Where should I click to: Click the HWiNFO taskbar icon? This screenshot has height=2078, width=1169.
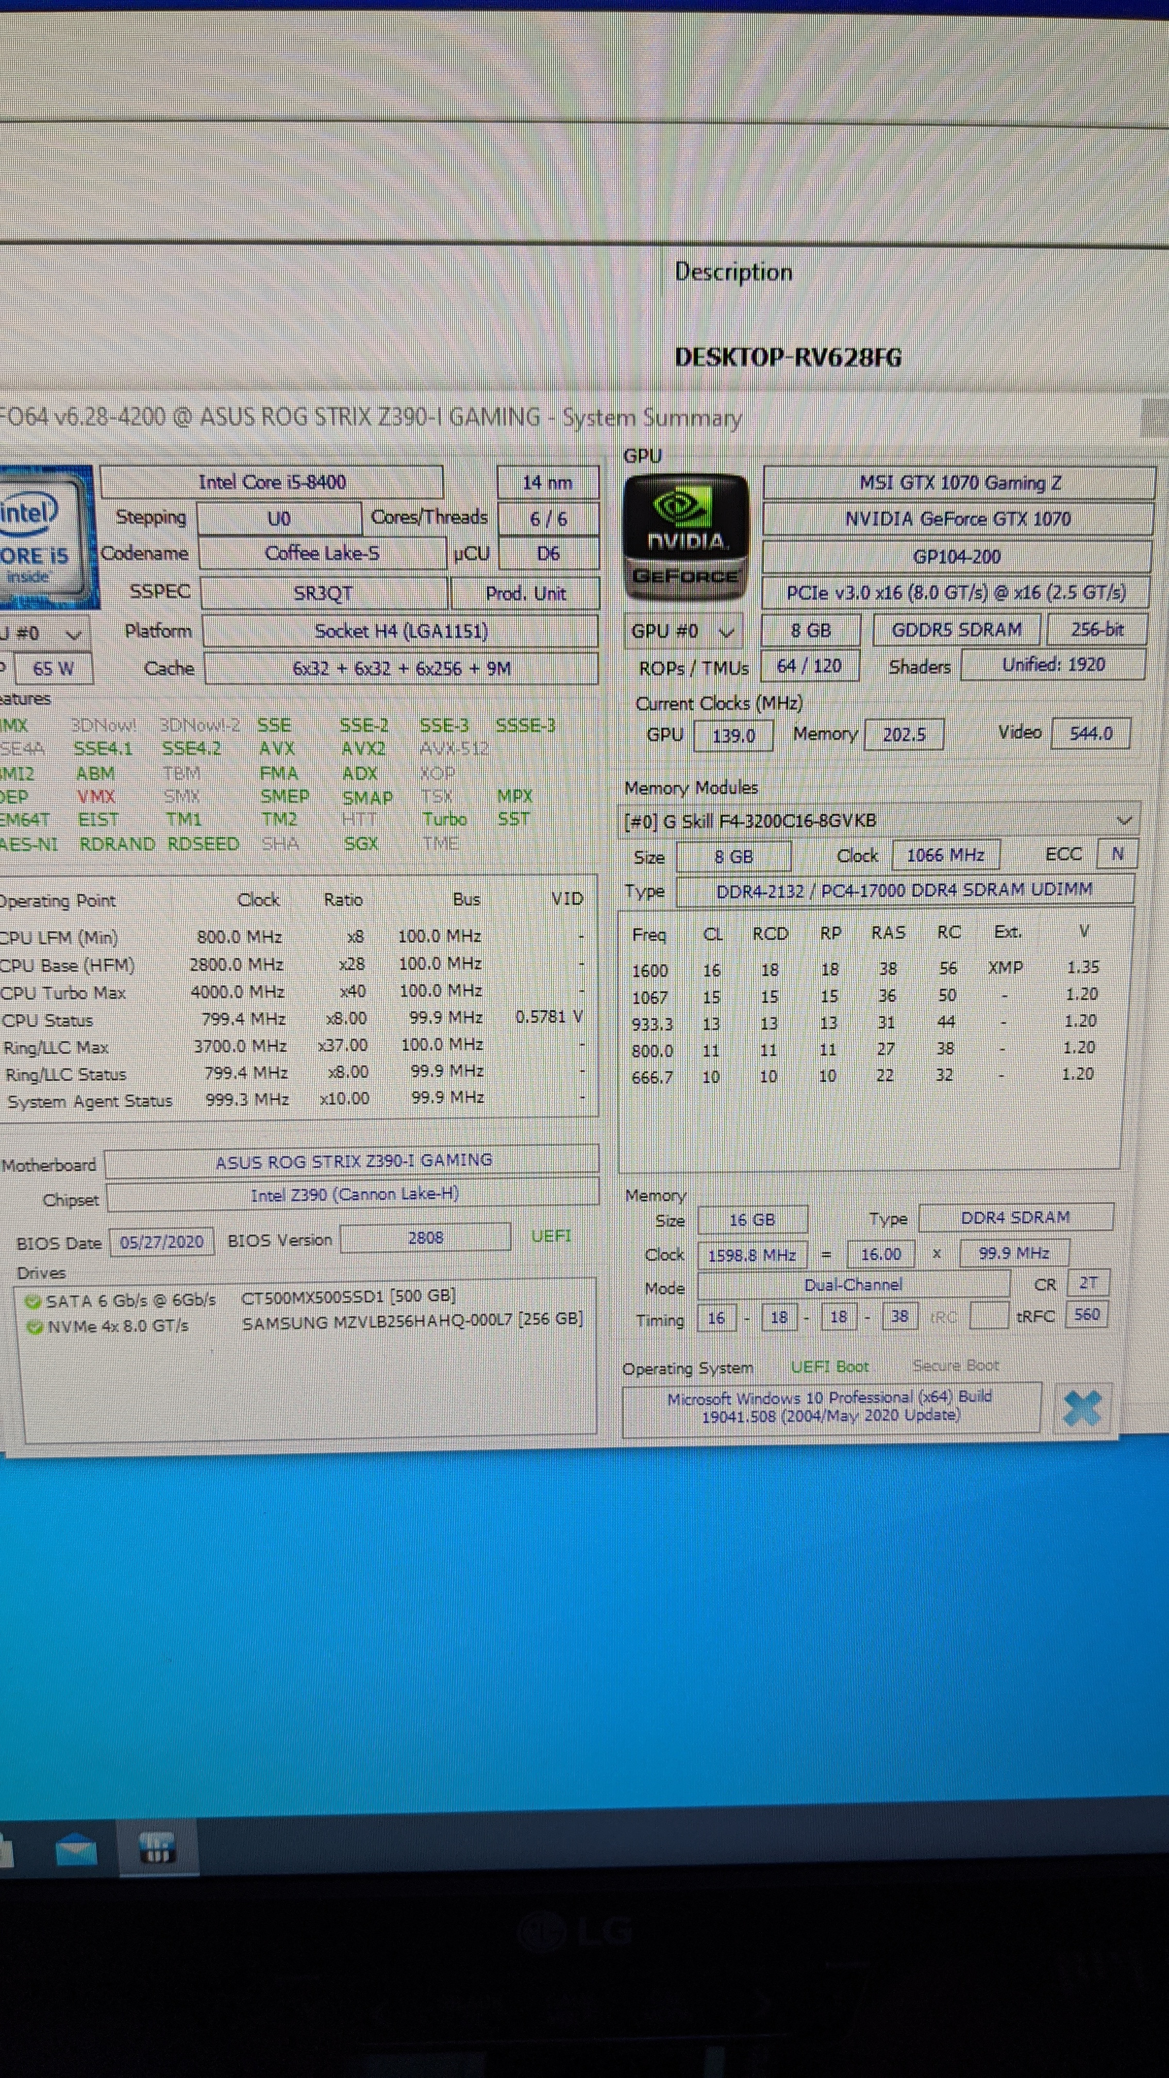tap(157, 1848)
